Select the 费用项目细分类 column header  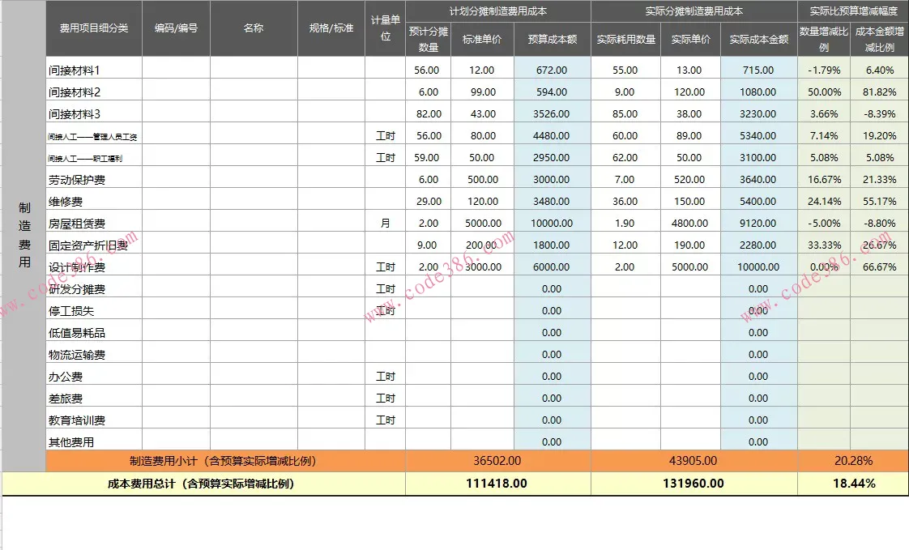pos(94,28)
